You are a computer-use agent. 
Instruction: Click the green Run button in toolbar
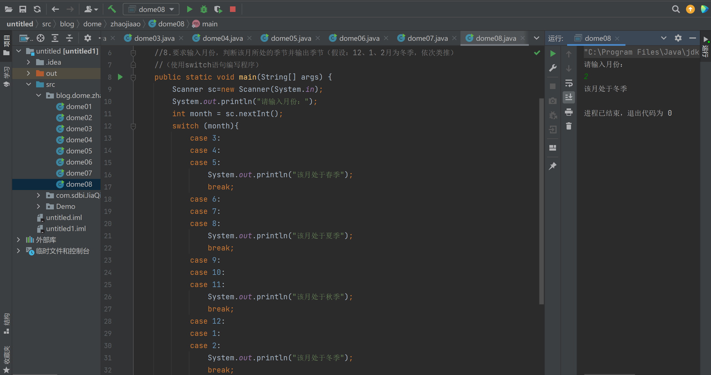[189, 9]
